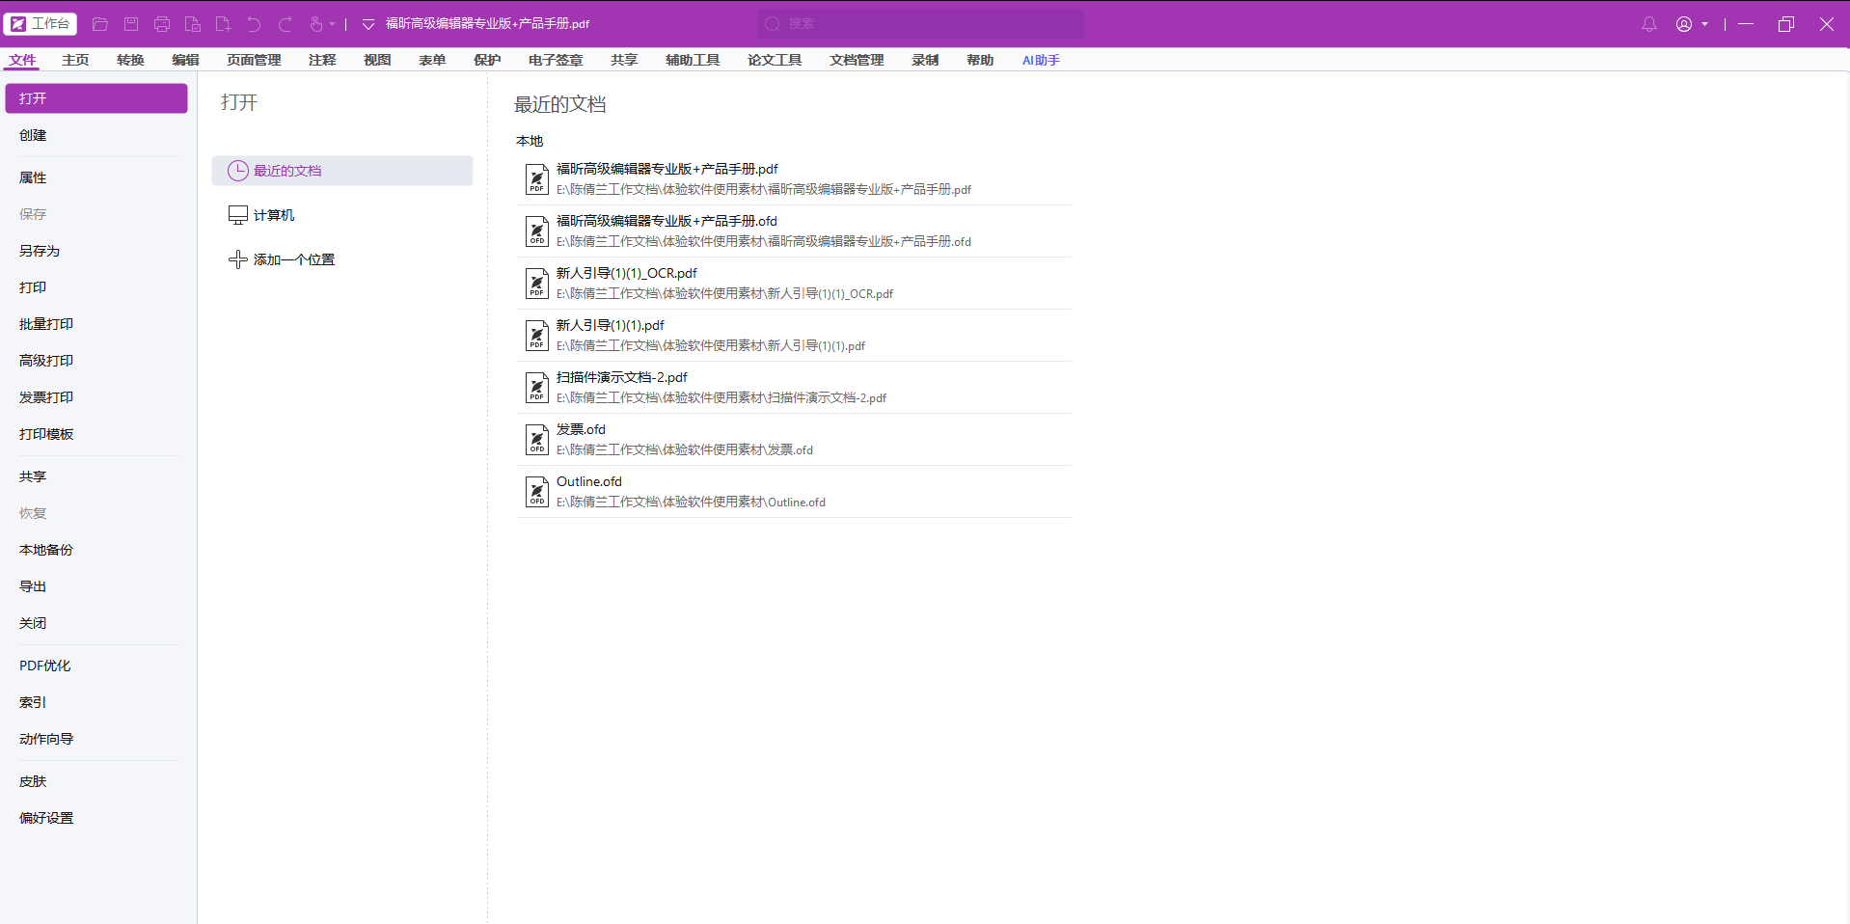
Task: Expand the customize quick access toolbar arrow
Action: pyautogui.click(x=368, y=24)
